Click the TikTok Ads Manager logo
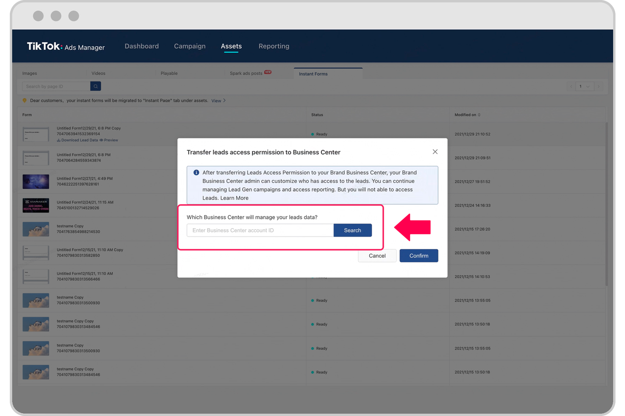 click(66, 46)
